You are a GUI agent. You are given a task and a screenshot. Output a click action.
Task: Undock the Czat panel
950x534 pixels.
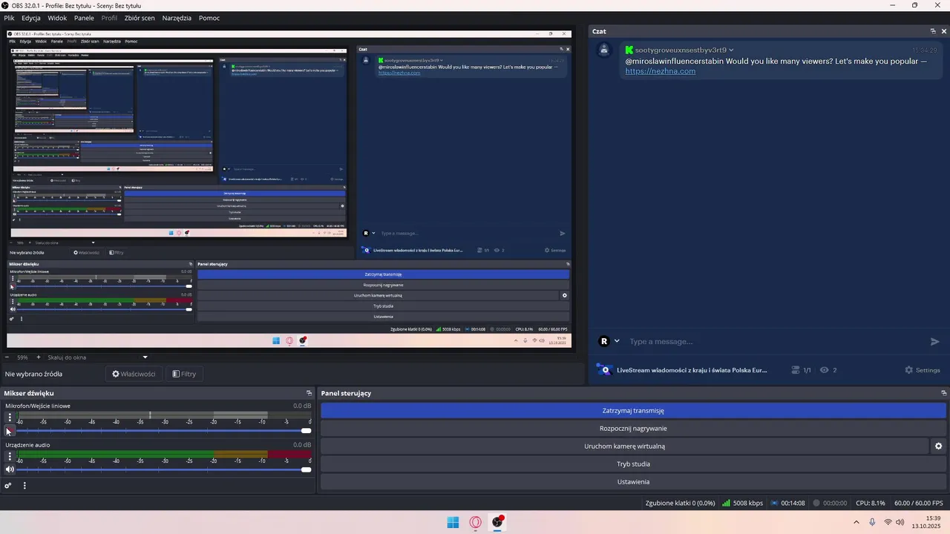click(x=933, y=31)
